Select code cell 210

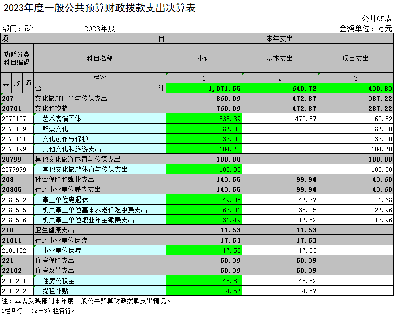point(17,230)
